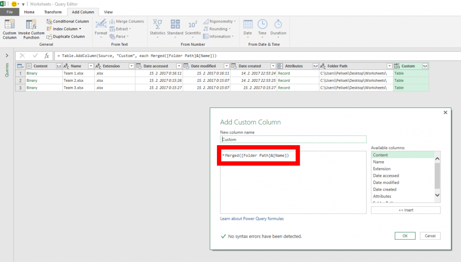Select Attributes in Available columns

coord(402,196)
